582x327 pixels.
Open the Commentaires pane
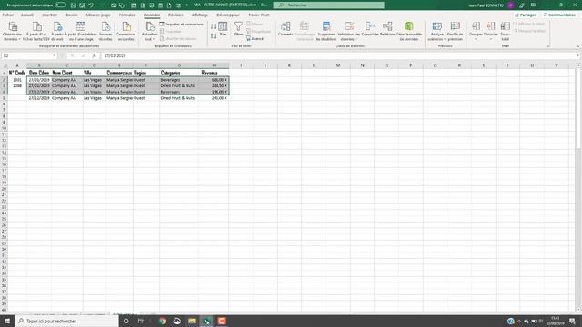tap(559, 15)
